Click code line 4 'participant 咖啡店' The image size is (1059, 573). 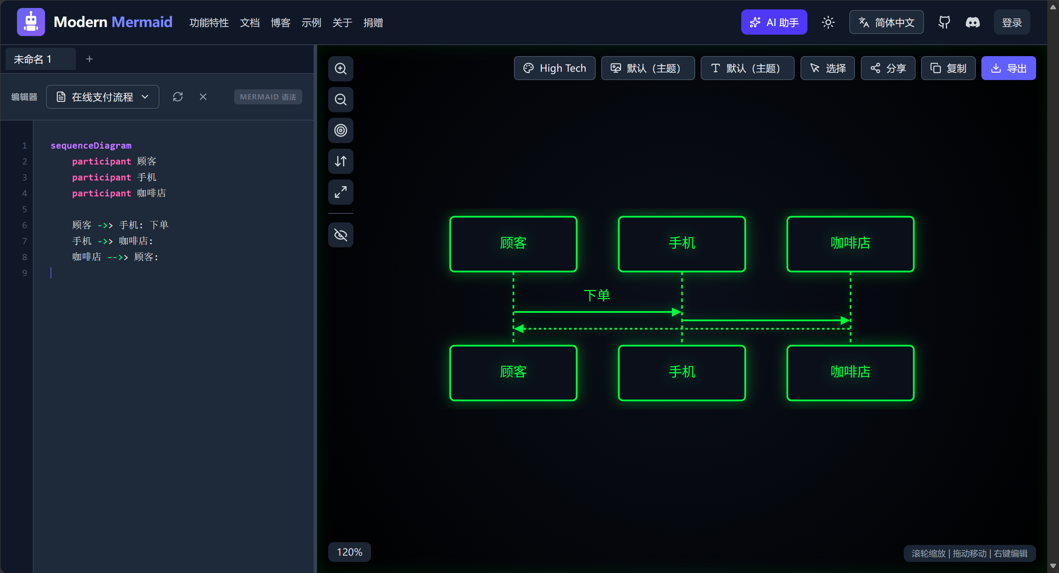119,193
